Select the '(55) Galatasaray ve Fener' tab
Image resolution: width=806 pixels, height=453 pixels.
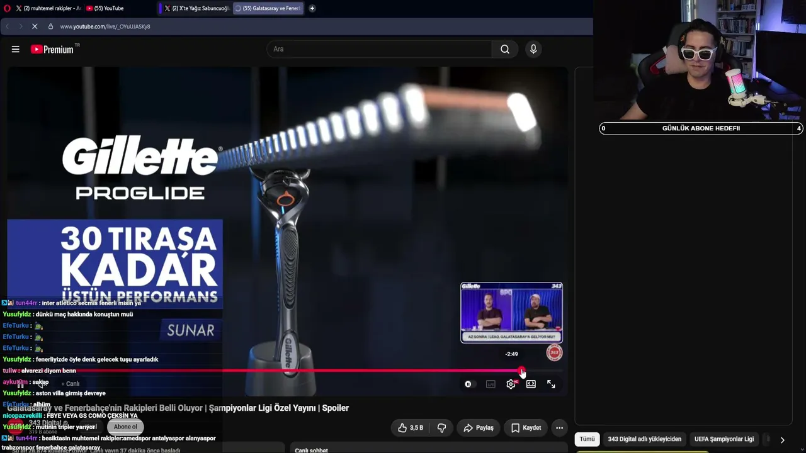point(268,8)
